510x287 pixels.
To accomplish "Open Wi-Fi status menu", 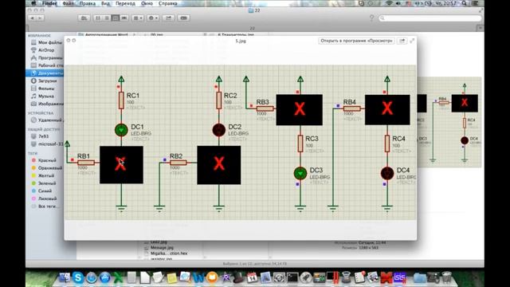I will pyautogui.click(x=389, y=3).
